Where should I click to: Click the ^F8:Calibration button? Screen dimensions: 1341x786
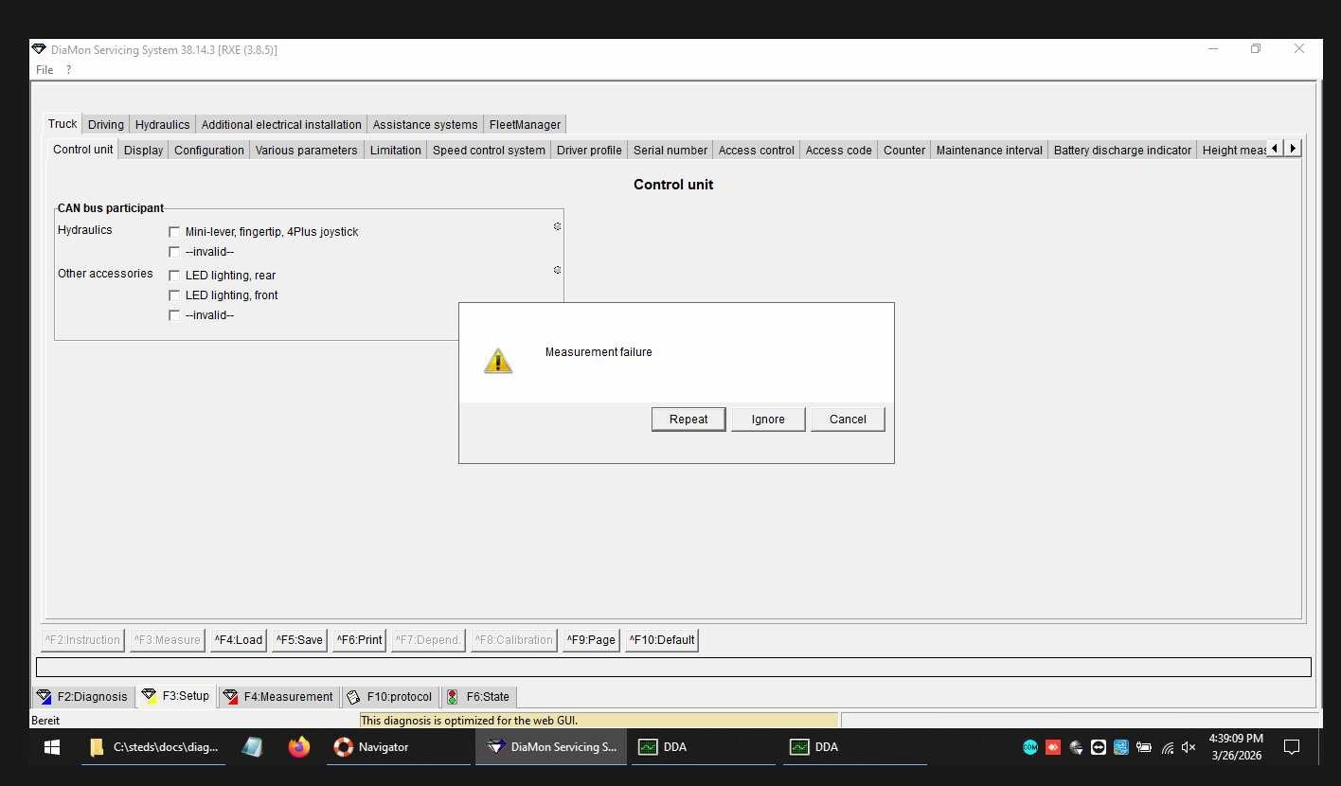[513, 640]
